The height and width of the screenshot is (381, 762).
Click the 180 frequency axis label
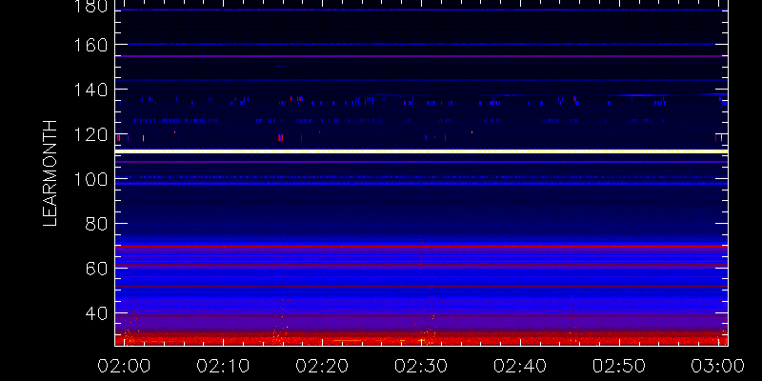90,7
